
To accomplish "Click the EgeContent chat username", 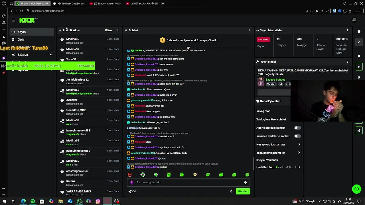I will pos(134,128).
